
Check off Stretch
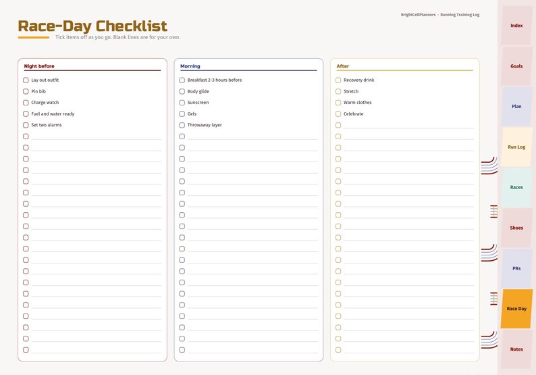tap(338, 91)
